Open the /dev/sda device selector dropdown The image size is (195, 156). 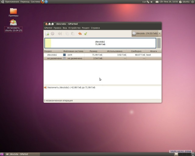[x=147, y=33]
